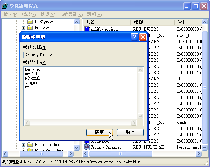Click the data cell msv1_0 in value list
This screenshot has height=167, width=210.
(x=184, y=35)
